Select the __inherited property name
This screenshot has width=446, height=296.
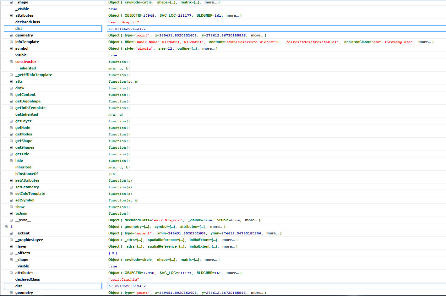pyautogui.click(x=25, y=68)
